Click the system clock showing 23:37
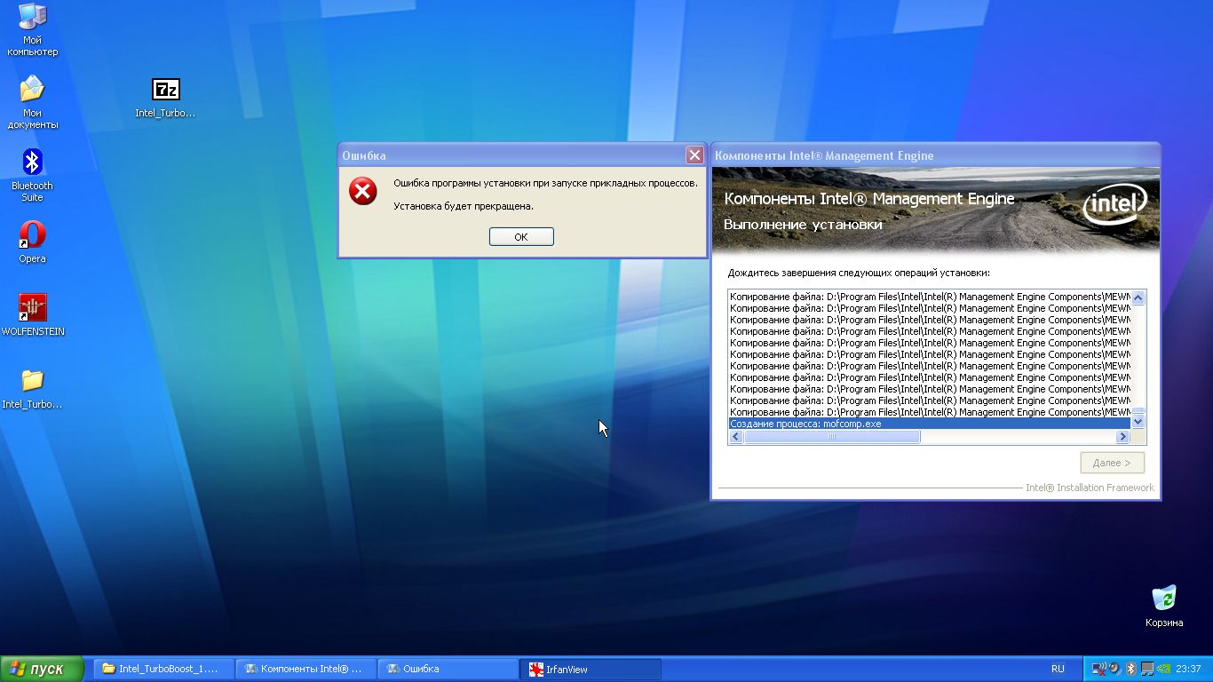The image size is (1213, 682). [x=1188, y=669]
